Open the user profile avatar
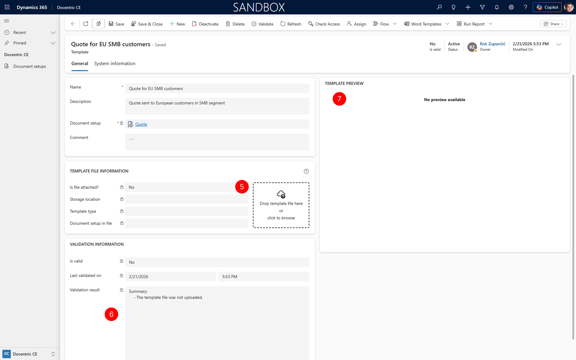 pos(569,7)
